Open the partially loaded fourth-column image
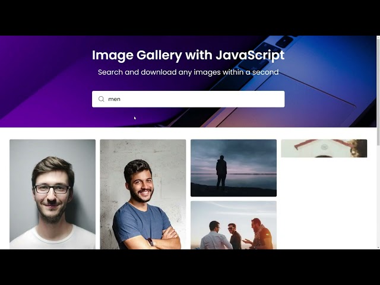 [324, 148]
